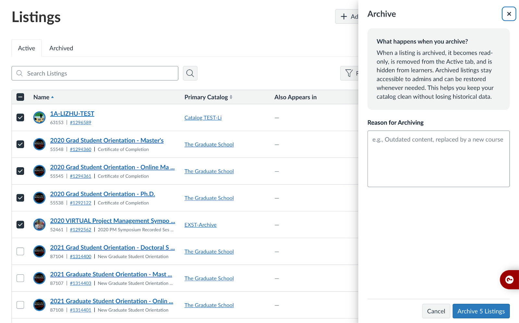This screenshot has width=519, height=323.
Task: Close the Archive panel
Action: pos(509,14)
